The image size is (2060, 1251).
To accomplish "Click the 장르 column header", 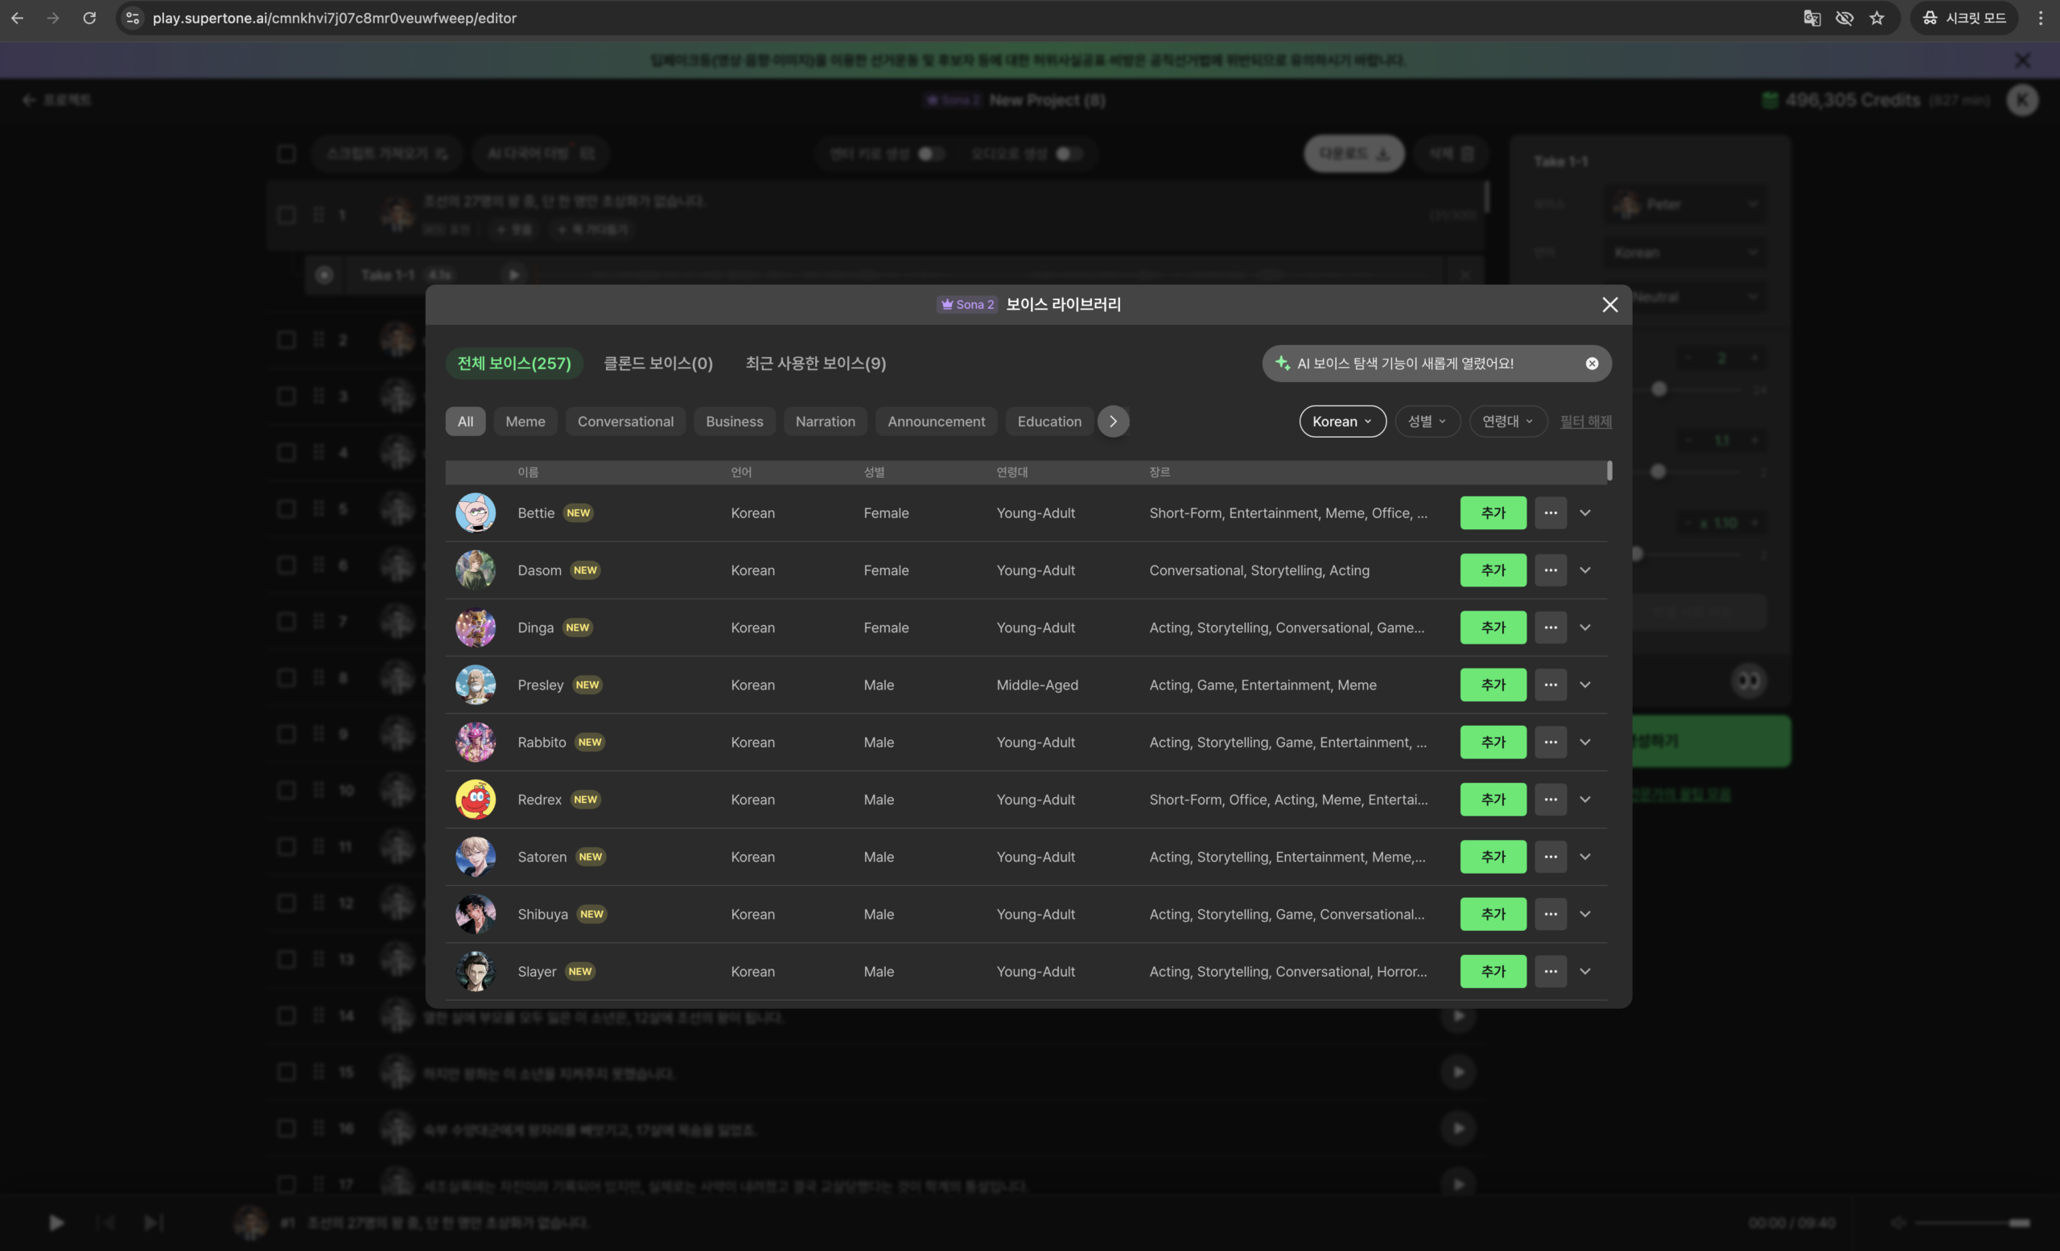I will point(1160,472).
